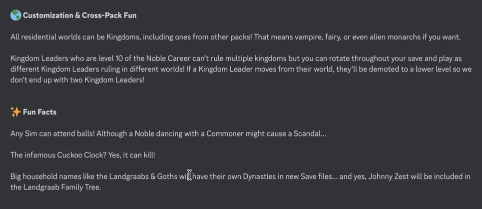Click the "Fun Facts" heading text
482x209 pixels.
(x=39, y=112)
